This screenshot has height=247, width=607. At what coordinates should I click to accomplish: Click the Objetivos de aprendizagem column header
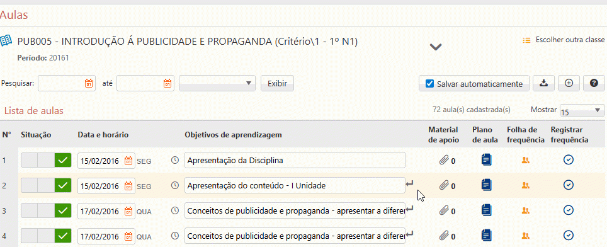click(233, 135)
